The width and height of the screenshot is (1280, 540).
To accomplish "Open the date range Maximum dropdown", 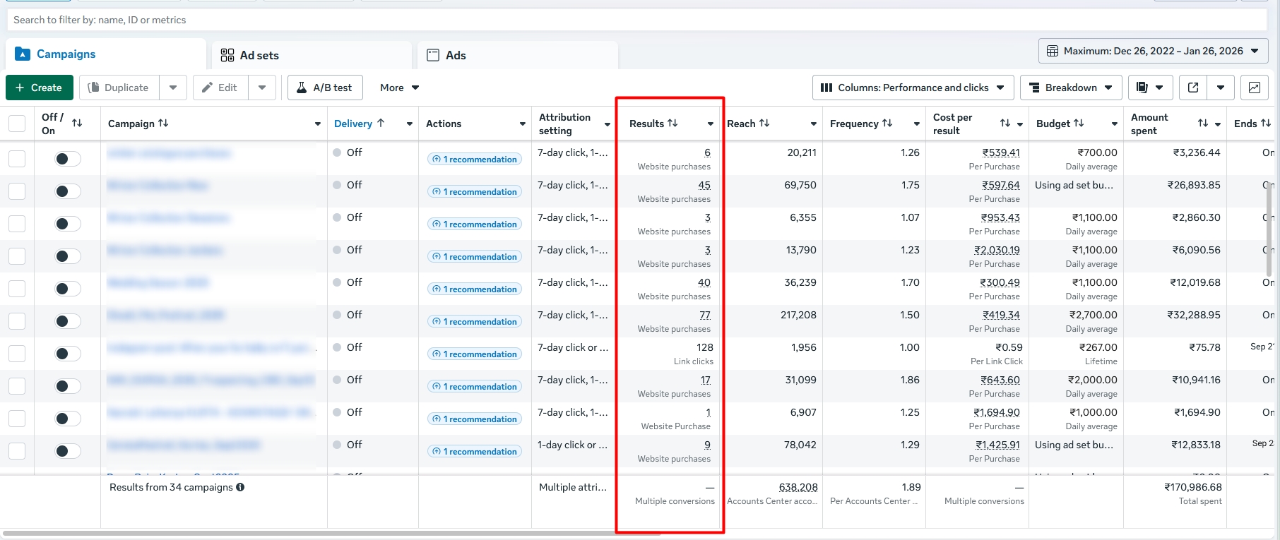I will coord(1153,51).
